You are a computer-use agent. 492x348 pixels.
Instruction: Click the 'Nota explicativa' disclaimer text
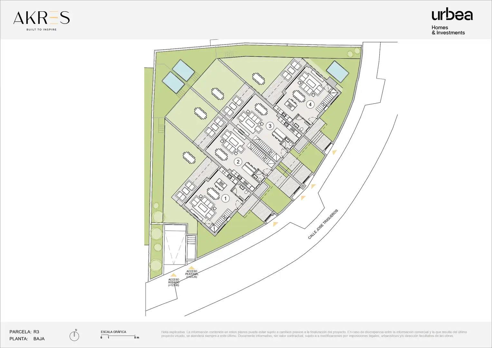click(314, 334)
